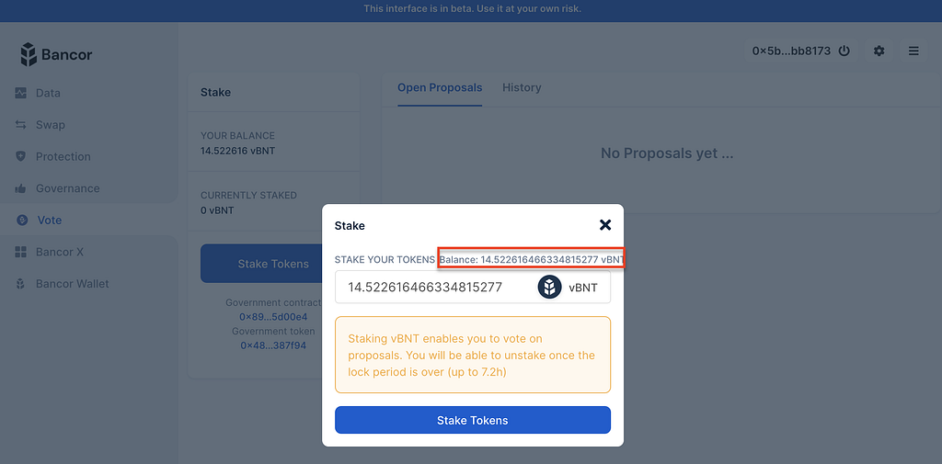This screenshot has width=942, height=464.
Task: Open Government contract address 0x89...5d0e4
Action: tap(273, 317)
